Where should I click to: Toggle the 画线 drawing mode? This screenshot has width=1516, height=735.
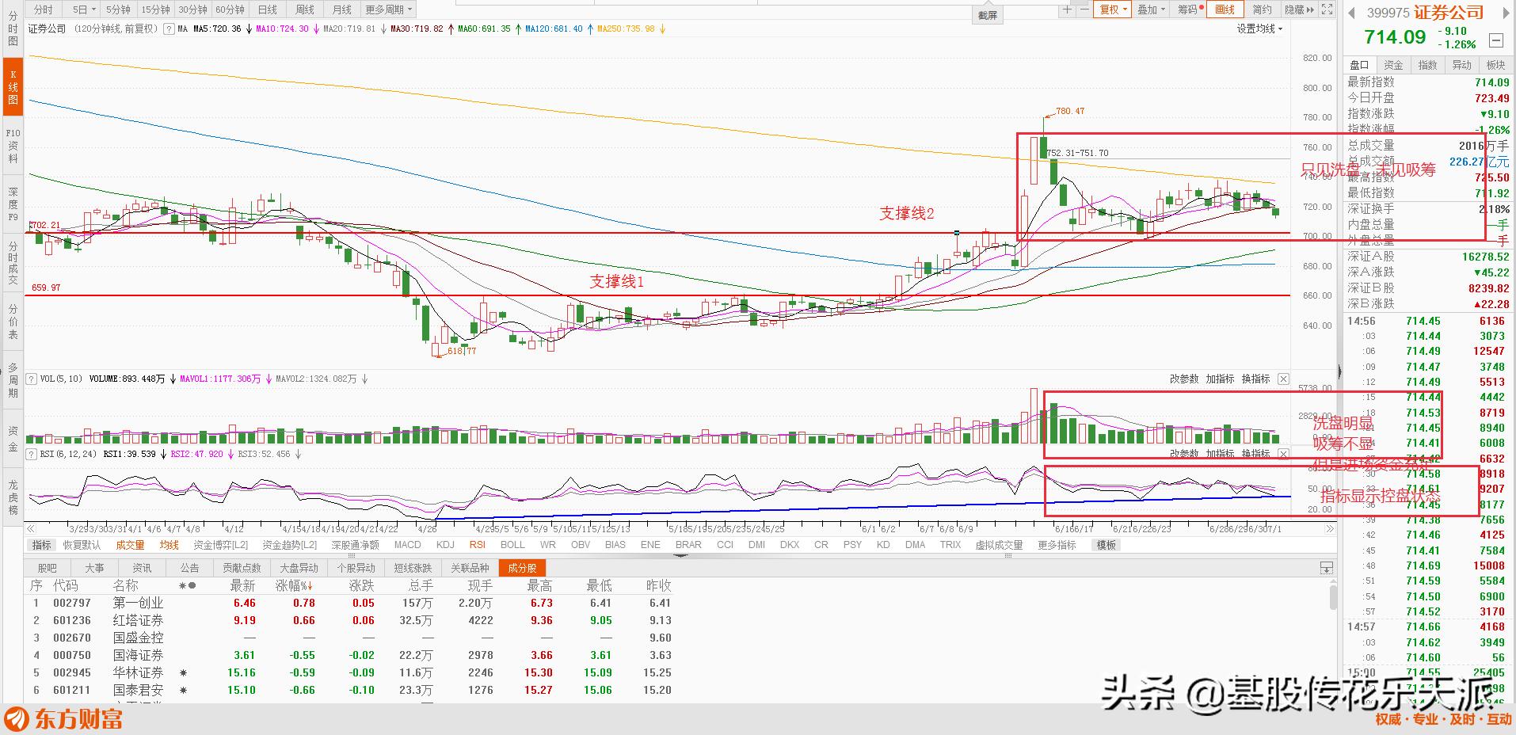pos(1225,10)
